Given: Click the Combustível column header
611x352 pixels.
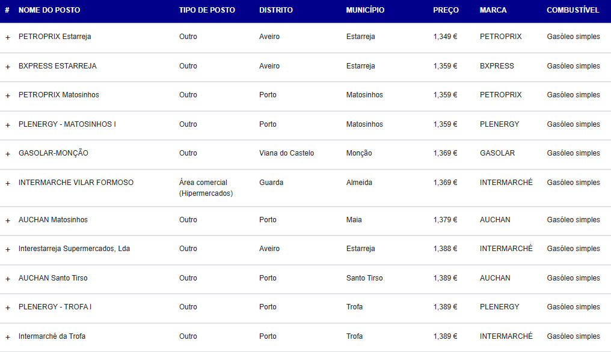Looking at the screenshot, I should [x=573, y=10].
